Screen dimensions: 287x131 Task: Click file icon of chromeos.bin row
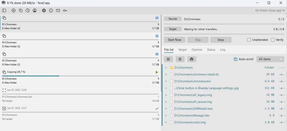pyautogui.click(x=171, y=81)
